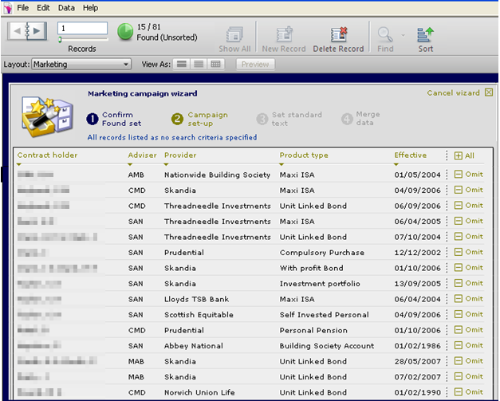This screenshot has width=500, height=401.
Task: Click the step 4 Merge data circle
Action: coord(347,120)
